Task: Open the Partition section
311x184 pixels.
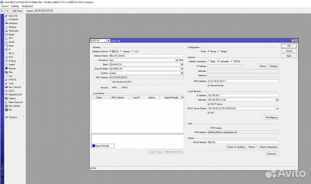Action: coord(12,98)
